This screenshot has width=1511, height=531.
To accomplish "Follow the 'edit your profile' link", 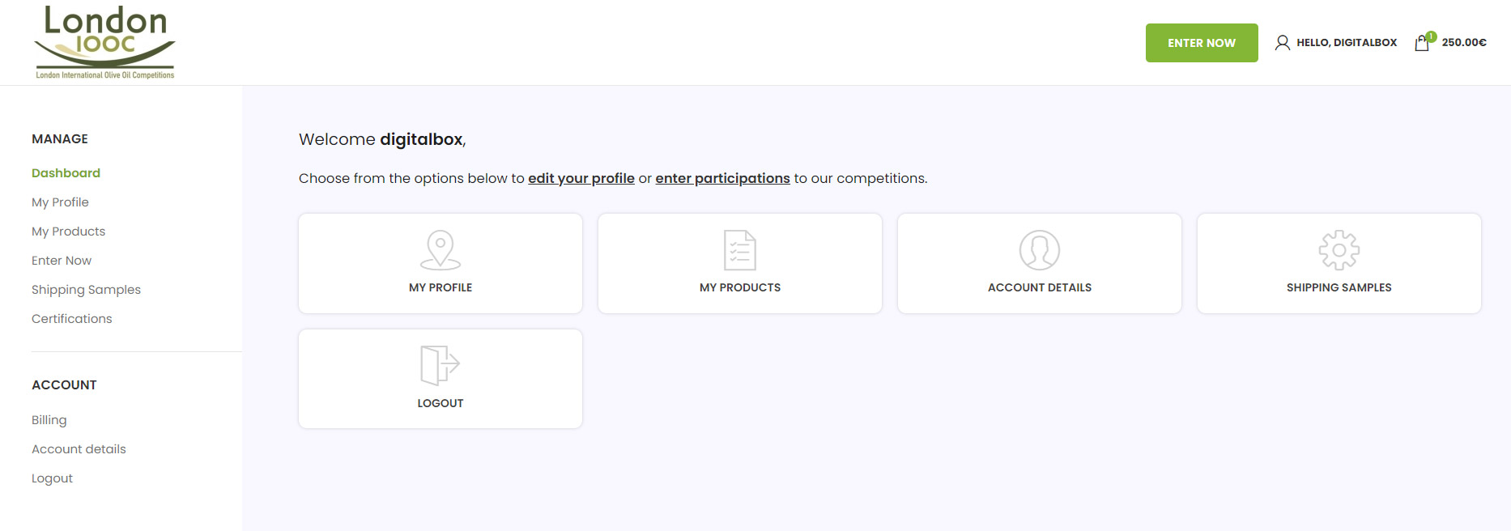I will (x=581, y=178).
